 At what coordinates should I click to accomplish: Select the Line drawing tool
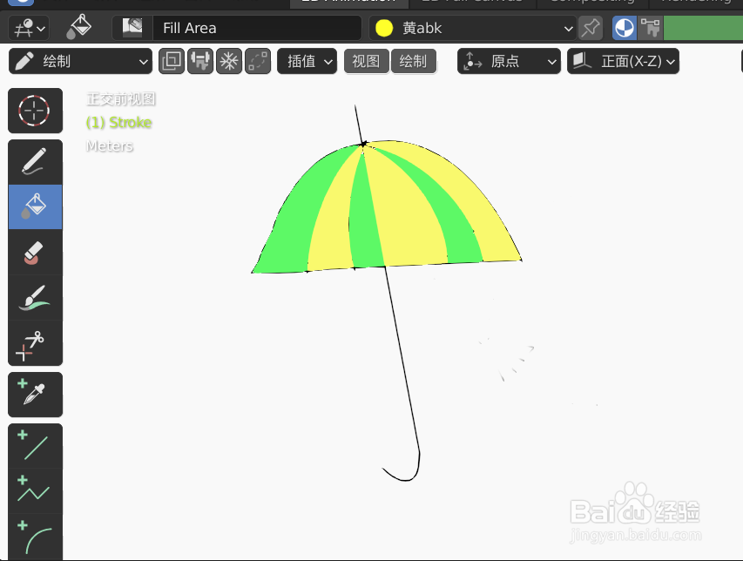[35, 445]
